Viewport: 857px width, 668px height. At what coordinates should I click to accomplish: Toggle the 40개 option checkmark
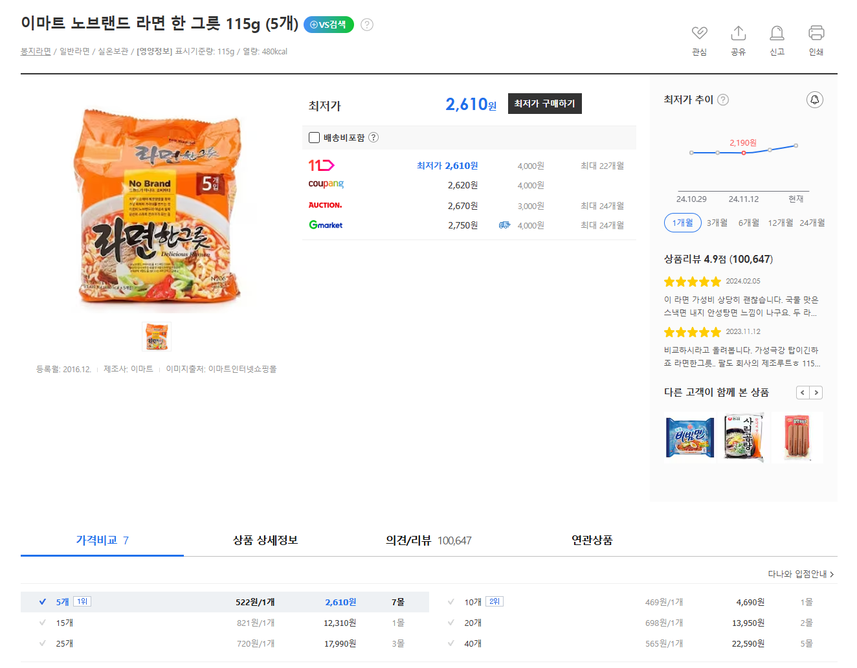[451, 643]
